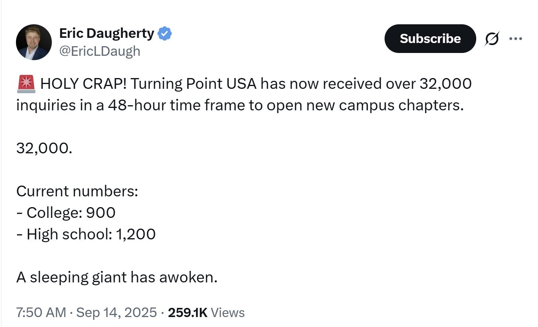Viewport: 538px width, 327px height.
Task: Click the words campus chapters
Action: [x=409, y=106]
